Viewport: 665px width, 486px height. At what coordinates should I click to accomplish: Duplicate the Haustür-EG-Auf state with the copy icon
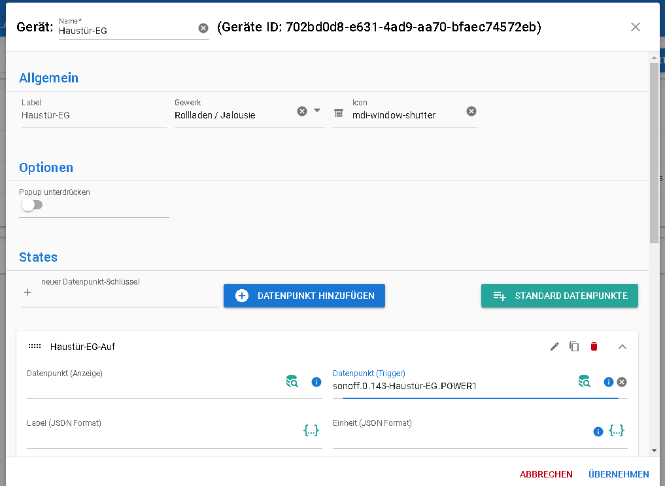click(x=574, y=347)
